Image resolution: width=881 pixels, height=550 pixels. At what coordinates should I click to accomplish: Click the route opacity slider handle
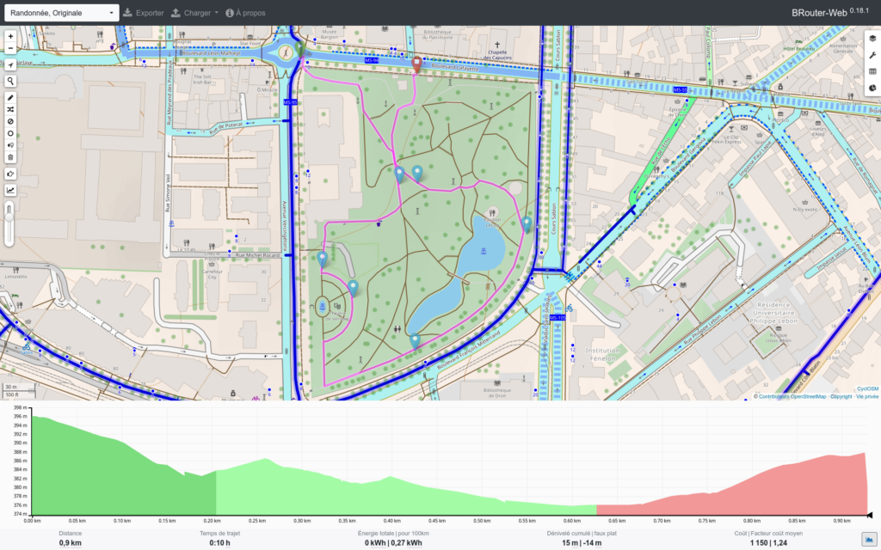point(9,216)
